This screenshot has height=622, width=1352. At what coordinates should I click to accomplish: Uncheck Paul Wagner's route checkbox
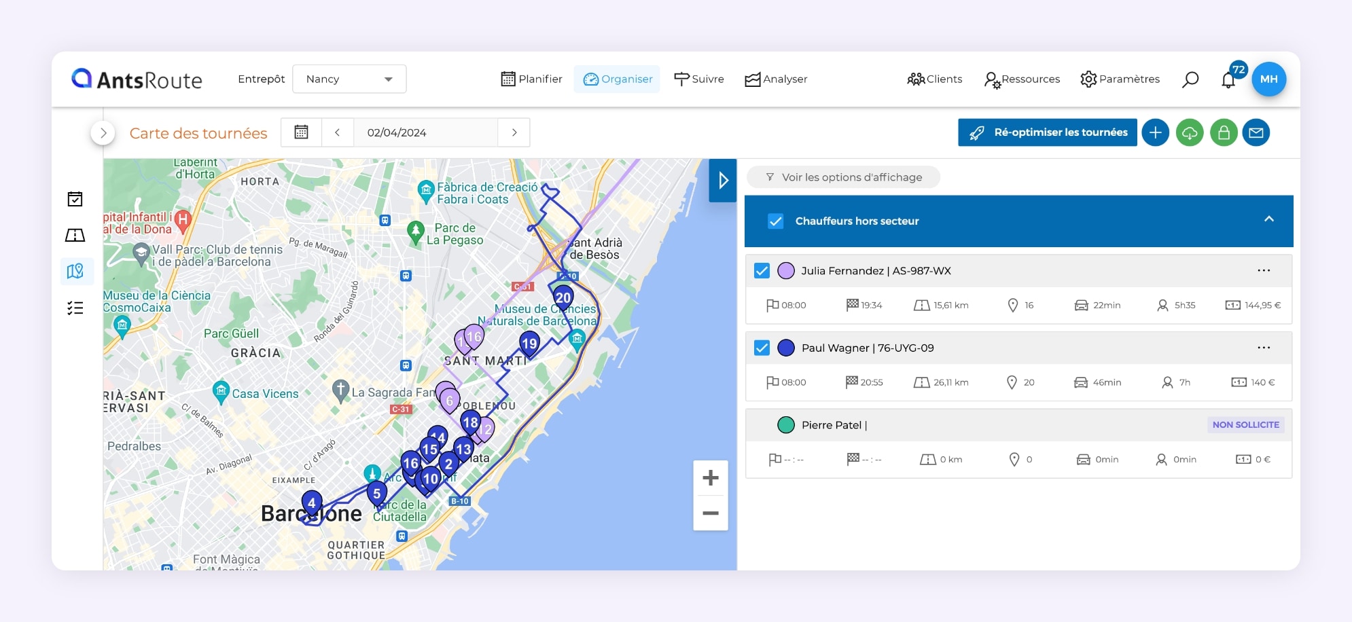click(x=762, y=348)
